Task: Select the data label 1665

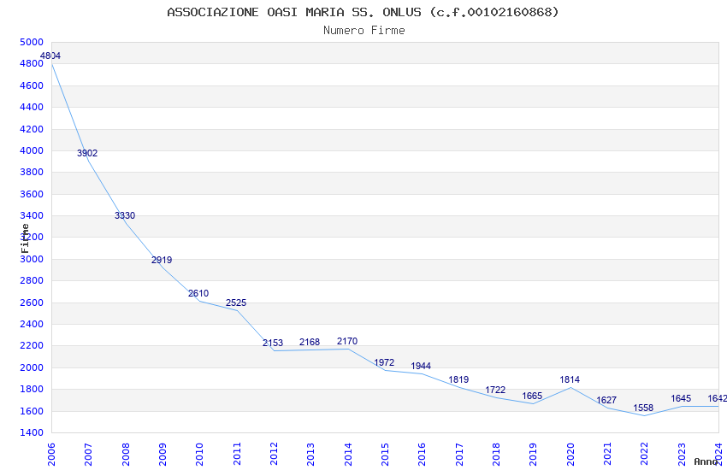Action: 532,396
